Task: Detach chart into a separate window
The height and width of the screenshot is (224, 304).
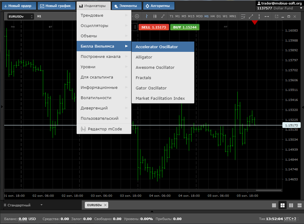Action: pyautogui.click(x=277, y=17)
